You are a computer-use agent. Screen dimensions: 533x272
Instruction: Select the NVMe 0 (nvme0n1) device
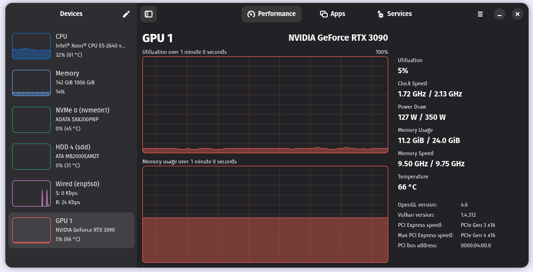(71, 119)
